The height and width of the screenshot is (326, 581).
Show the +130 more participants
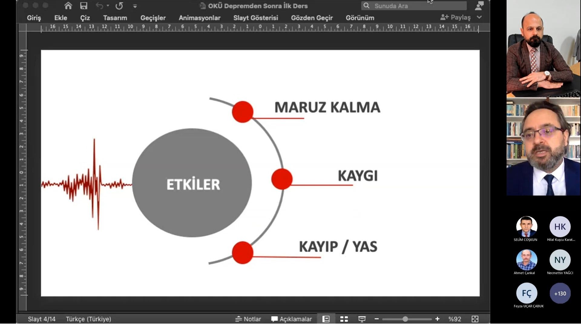coord(560,293)
